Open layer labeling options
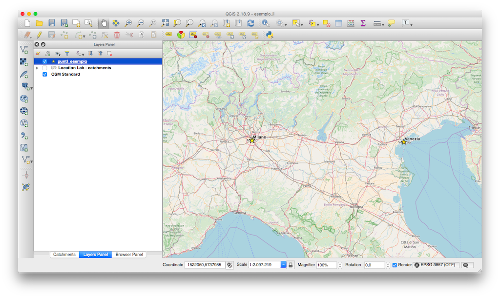 (168, 35)
